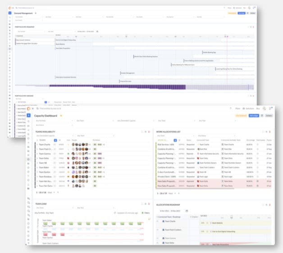283x253 pixels.
Task: Open Plans in Demand Management window header
Action: coord(229,8)
